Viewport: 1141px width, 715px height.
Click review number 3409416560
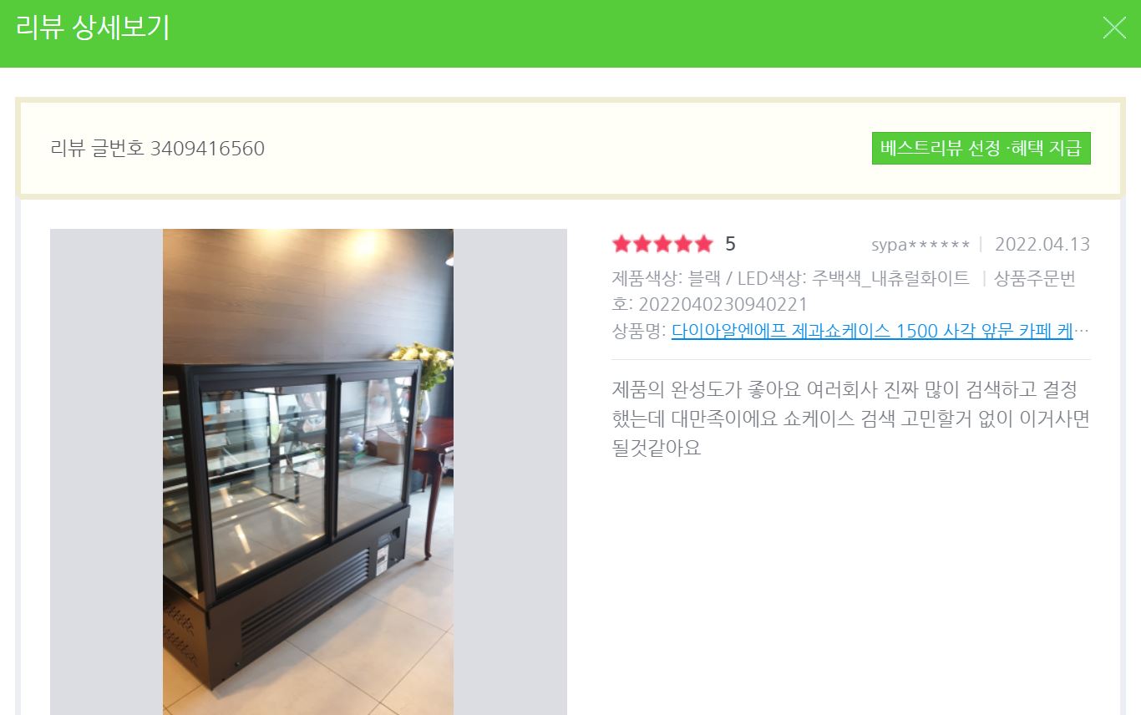click(x=207, y=149)
